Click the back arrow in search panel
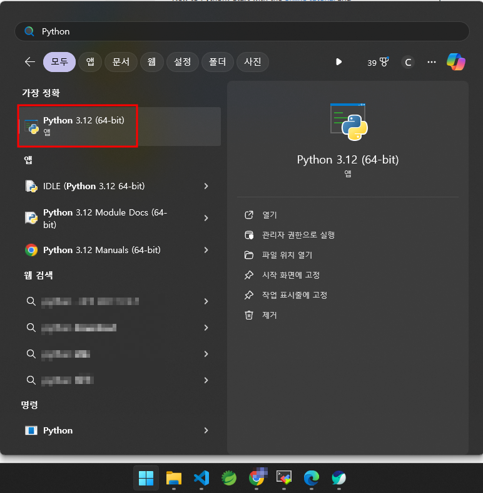Image resolution: width=483 pixels, height=493 pixels. click(x=30, y=61)
